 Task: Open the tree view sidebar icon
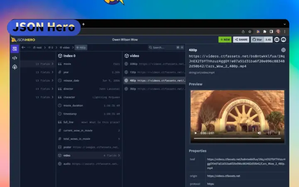[15, 67]
